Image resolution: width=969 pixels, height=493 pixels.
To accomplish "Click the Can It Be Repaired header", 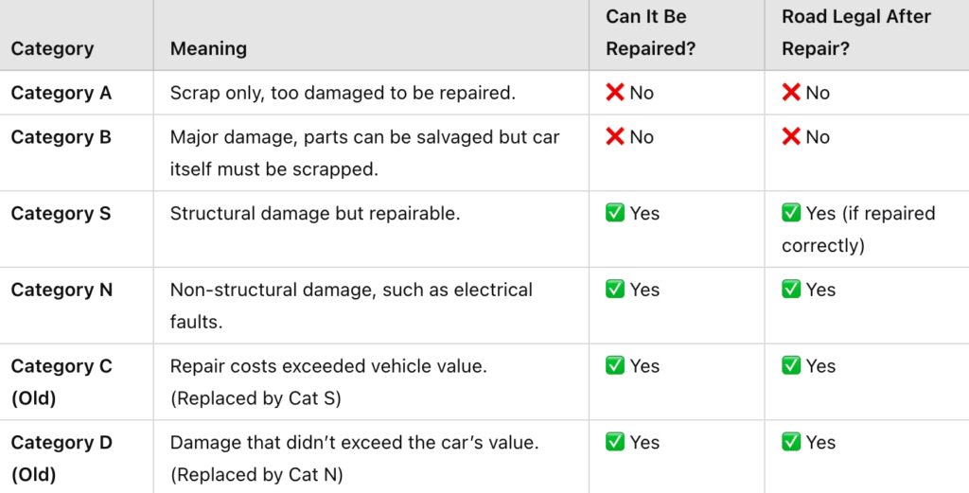I will point(651,33).
